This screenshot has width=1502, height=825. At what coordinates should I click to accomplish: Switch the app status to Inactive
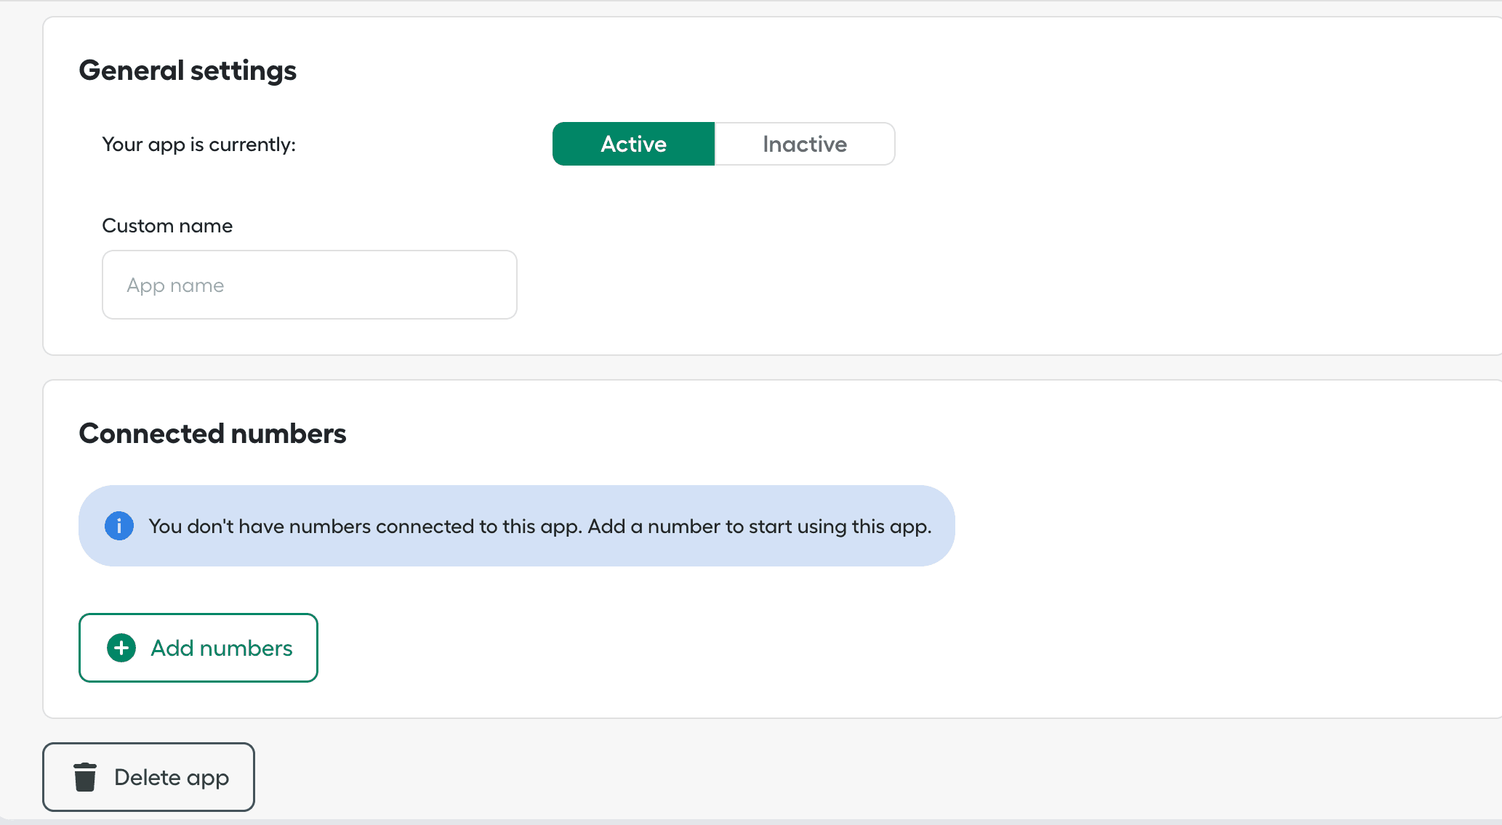point(805,144)
